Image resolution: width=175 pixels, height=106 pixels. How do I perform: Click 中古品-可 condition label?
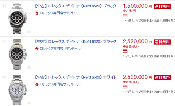[129, 11]
